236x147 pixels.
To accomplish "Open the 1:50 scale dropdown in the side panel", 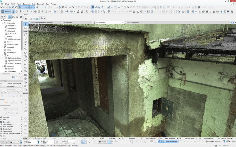I will tap(10, 120).
